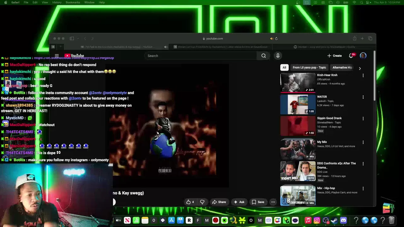Like the video with thumbs up
Image resolution: width=404 pixels, height=227 pixels.
pyautogui.click(x=190, y=202)
